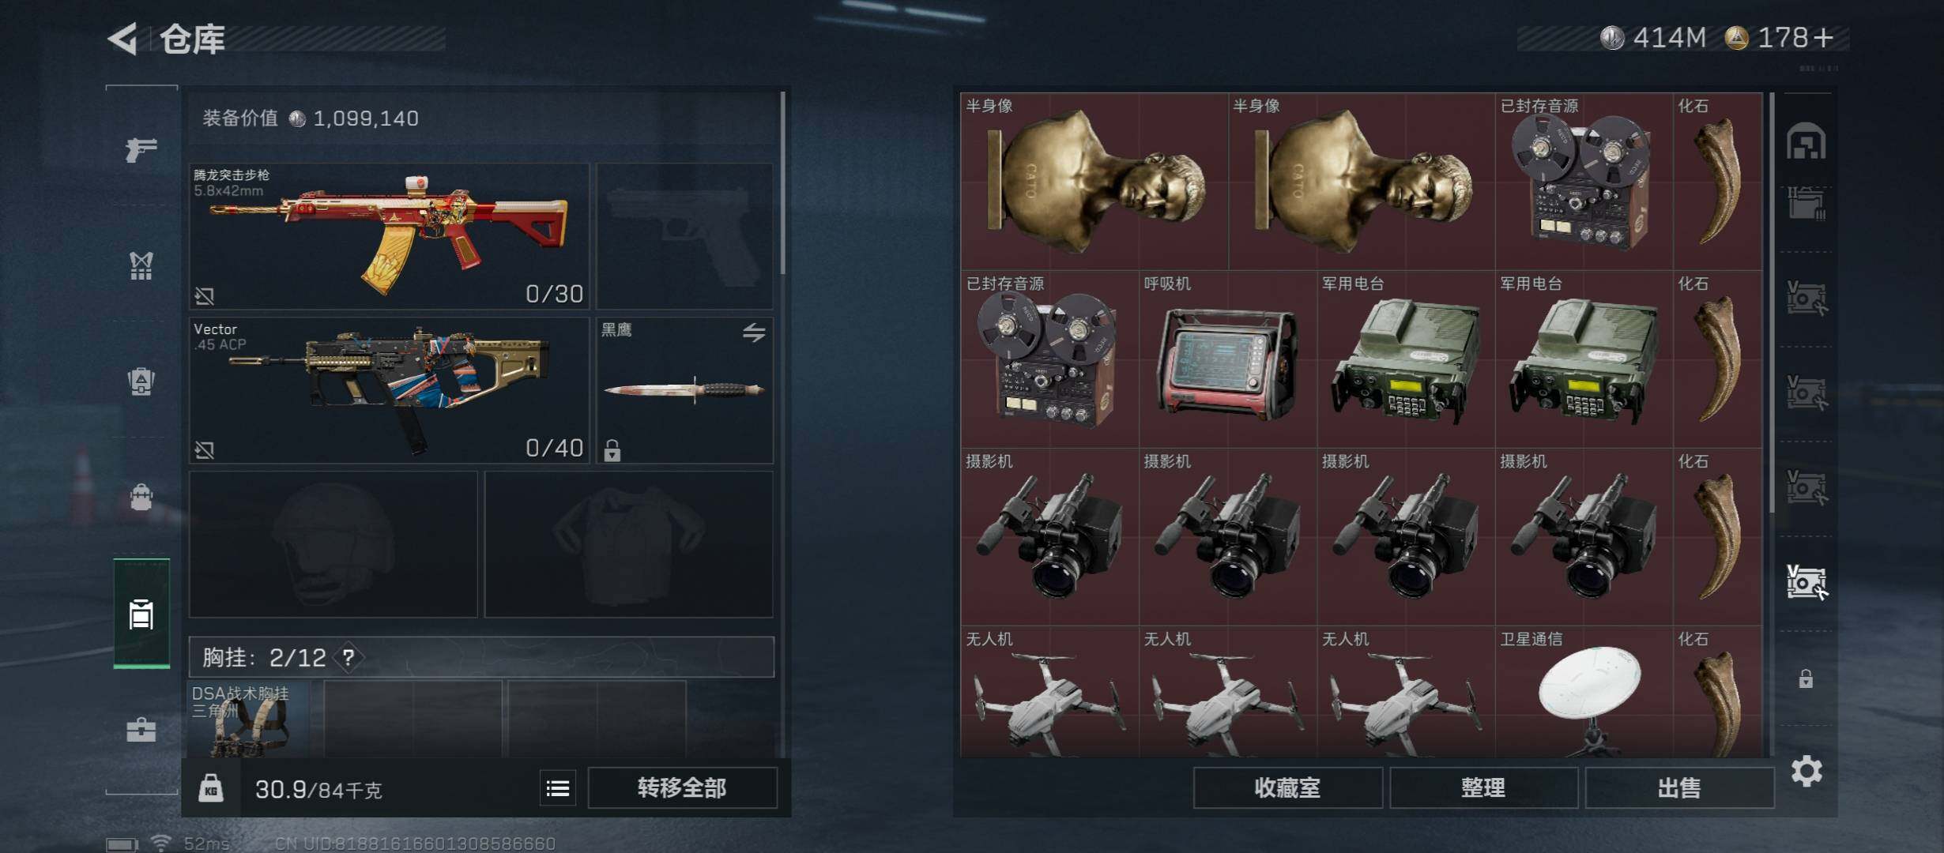Show chest rig help question mark
The width and height of the screenshot is (1944, 853).
click(348, 657)
